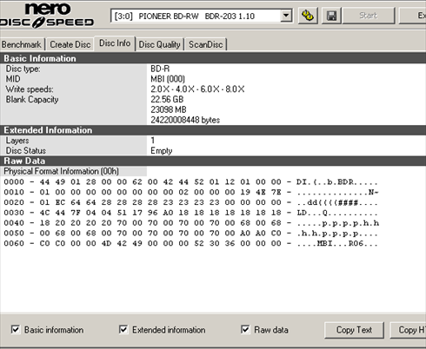Image resolution: width=426 pixels, height=349 pixels.
Task: Select the raw data row 0010
Action: pyautogui.click(x=190, y=192)
